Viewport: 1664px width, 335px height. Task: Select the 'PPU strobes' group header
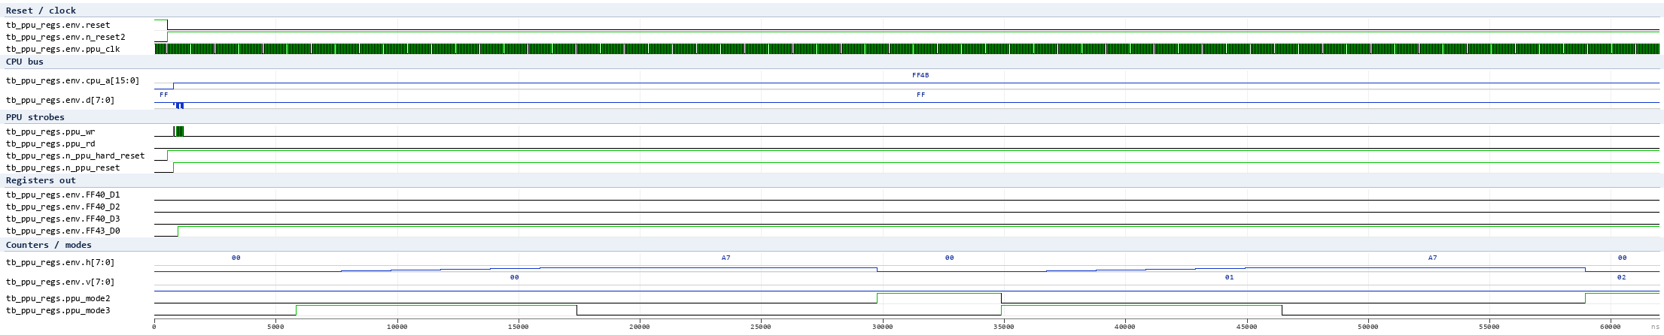tap(35, 117)
